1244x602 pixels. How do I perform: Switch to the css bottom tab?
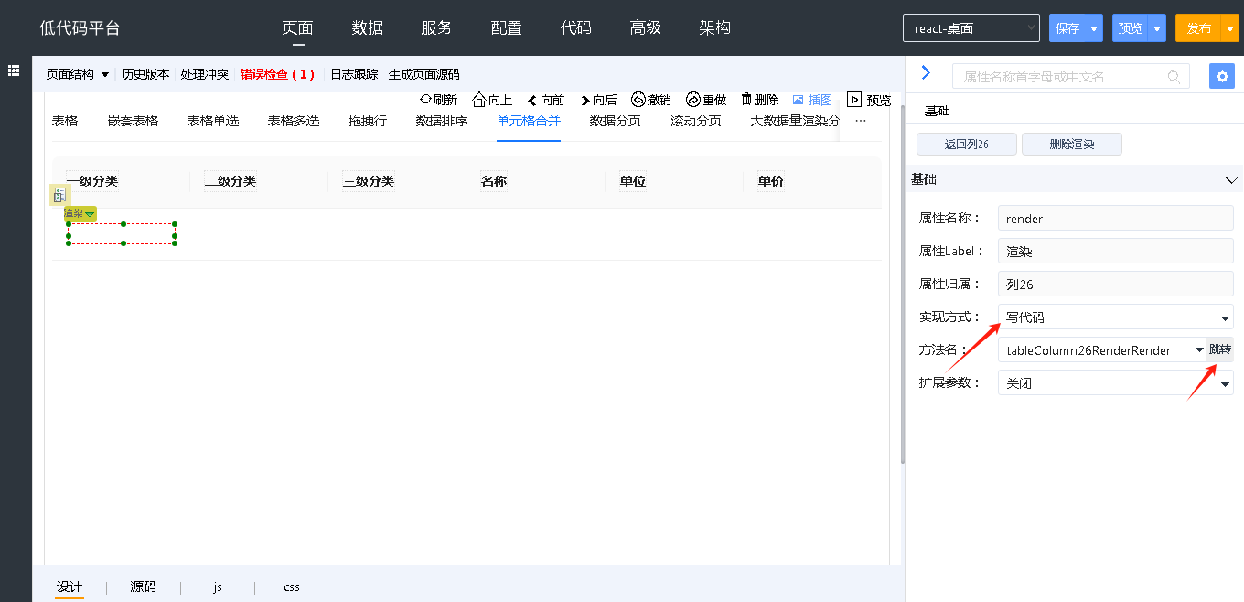click(x=292, y=587)
